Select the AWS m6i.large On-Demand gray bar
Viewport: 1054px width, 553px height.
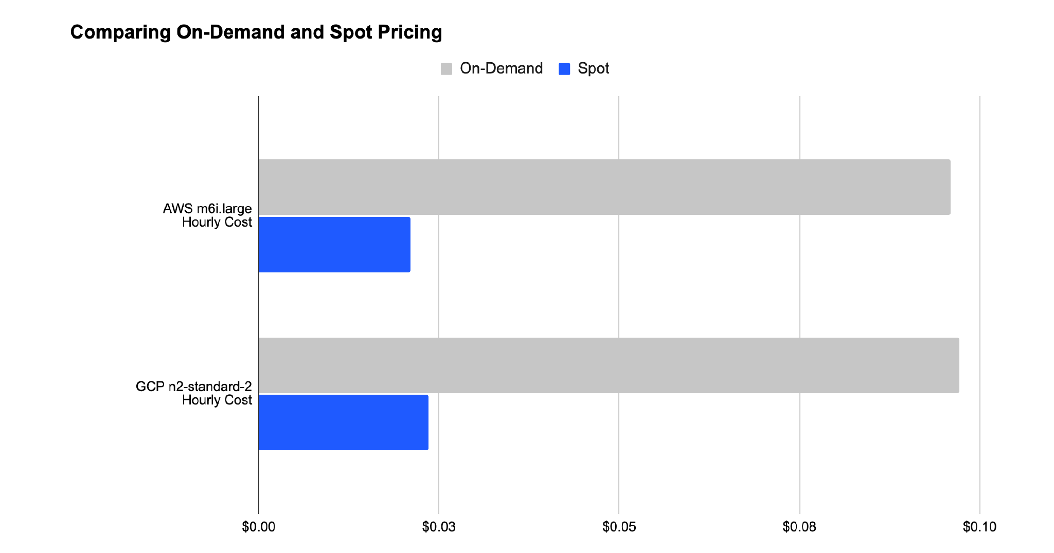point(604,187)
